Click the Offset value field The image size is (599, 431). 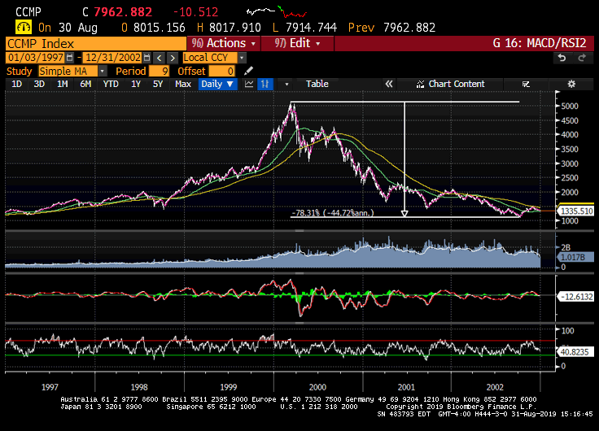point(221,71)
